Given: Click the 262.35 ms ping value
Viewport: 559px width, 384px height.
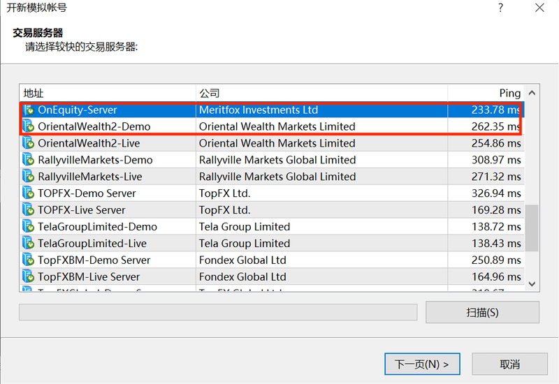Looking at the screenshot, I should 496,126.
